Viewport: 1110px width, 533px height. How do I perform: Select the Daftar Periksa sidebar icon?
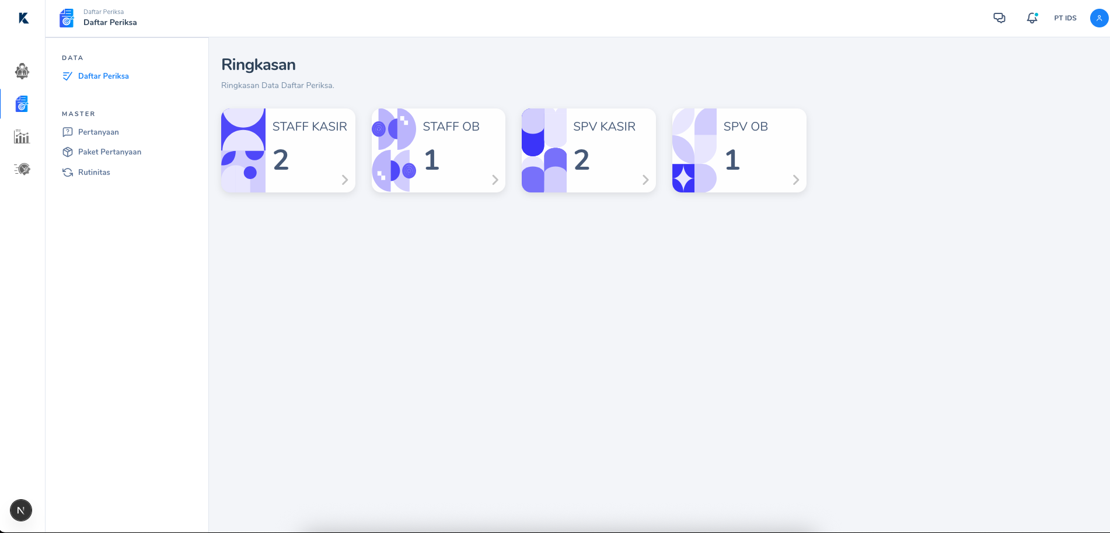click(x=22, y=104)
